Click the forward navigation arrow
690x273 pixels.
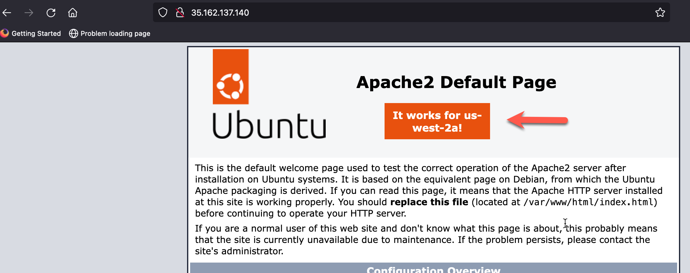[x=29, y=13]
